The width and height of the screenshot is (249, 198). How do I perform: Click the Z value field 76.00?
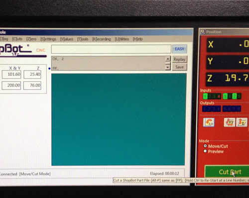[x=32, y=86]
